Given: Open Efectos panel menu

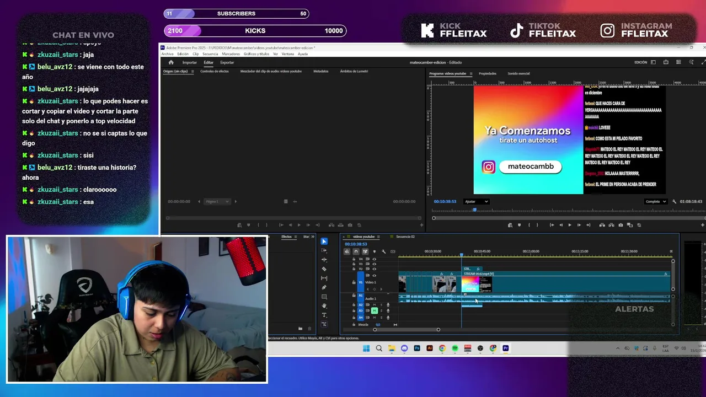Looking at the screenshot, I should tap(296, 237).
